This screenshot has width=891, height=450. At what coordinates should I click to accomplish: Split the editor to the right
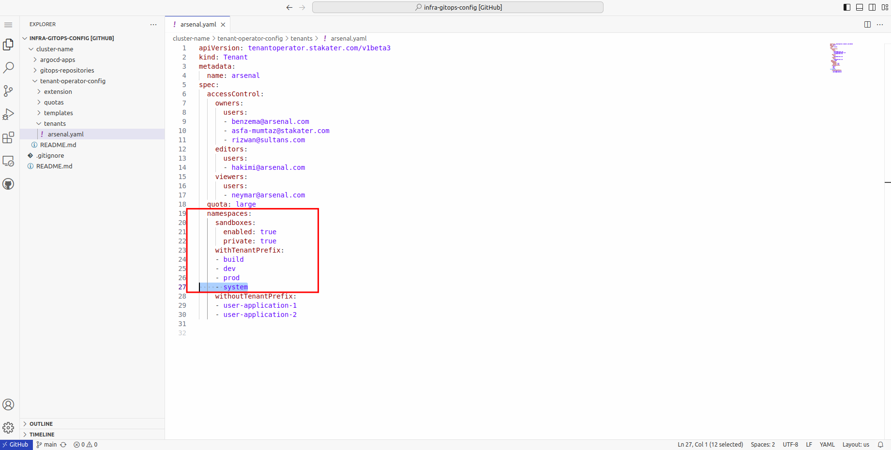point(867,25)
